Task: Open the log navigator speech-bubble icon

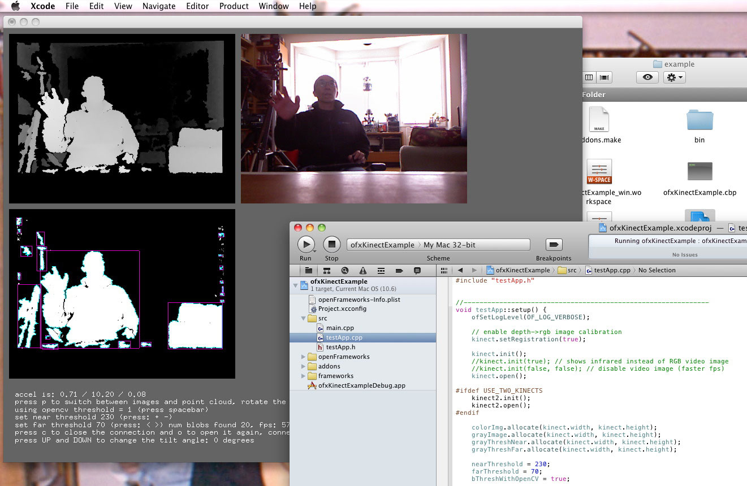Action: (x=417, y=271)
